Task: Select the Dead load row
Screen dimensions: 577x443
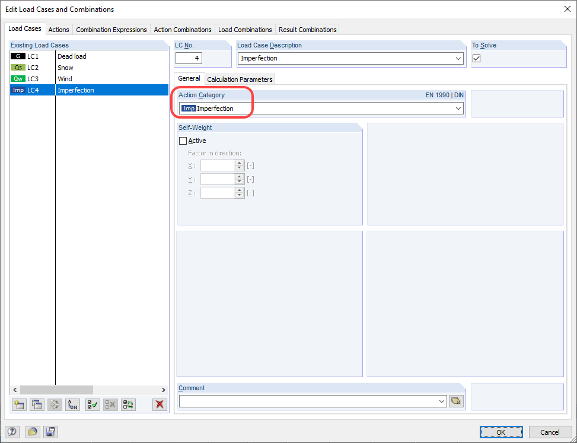Action: [89, 56]
